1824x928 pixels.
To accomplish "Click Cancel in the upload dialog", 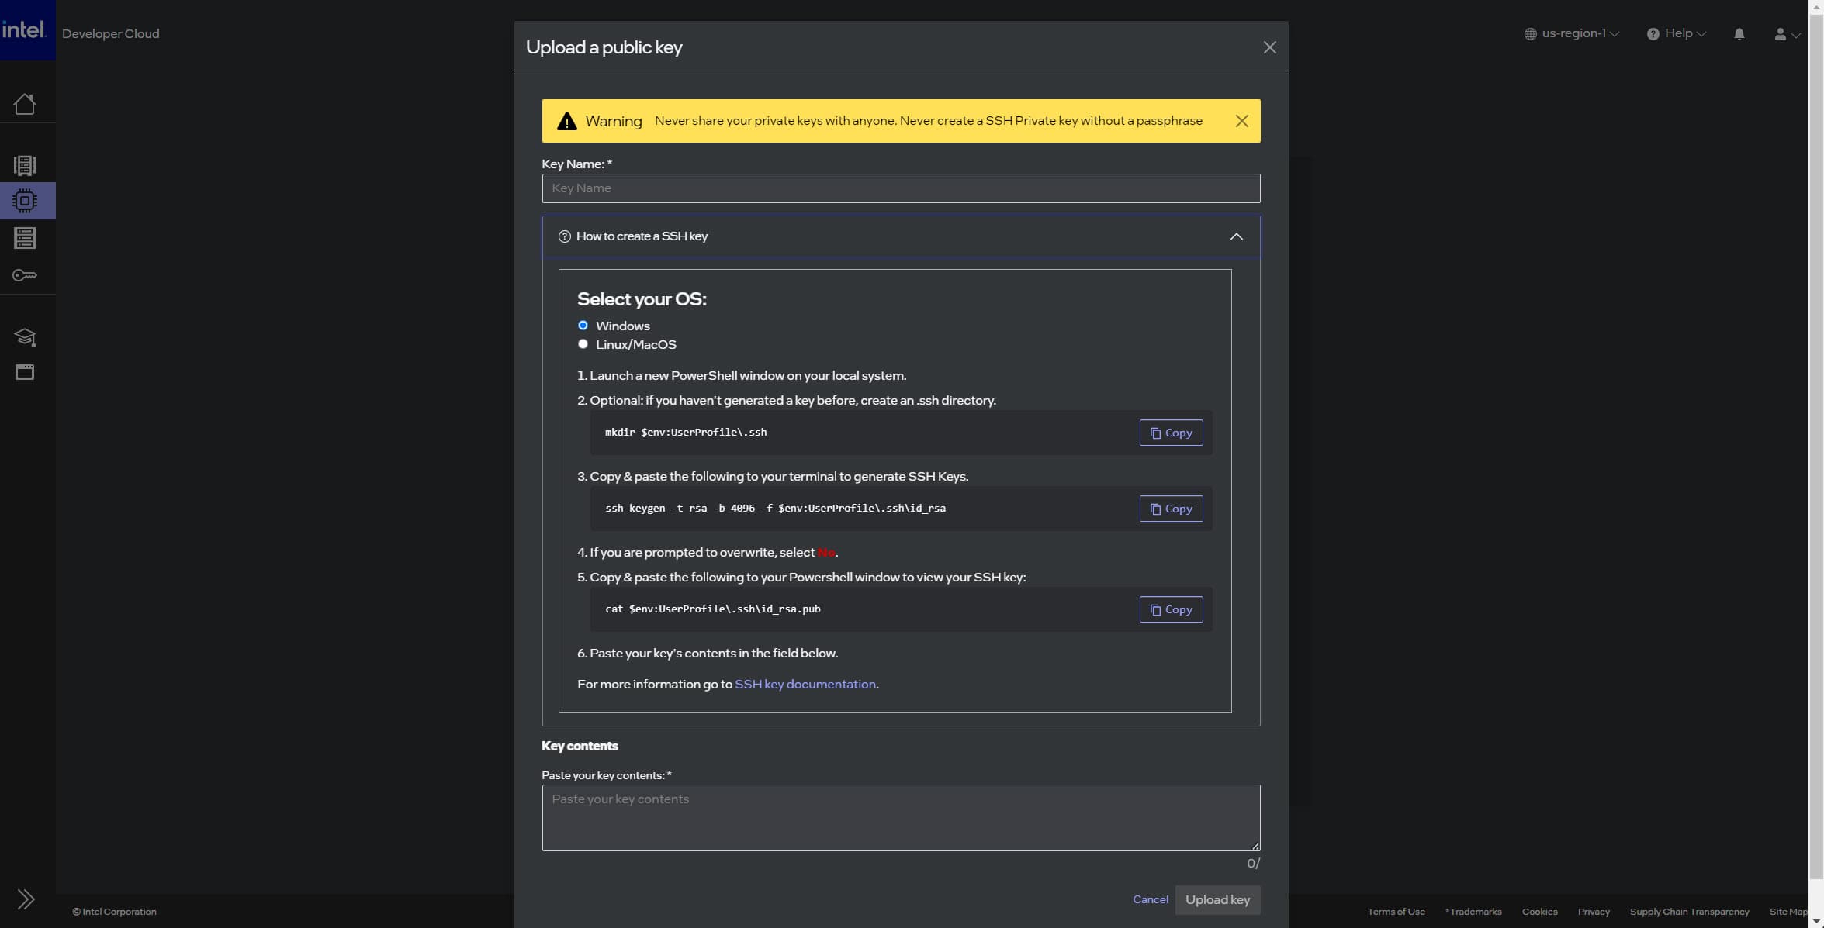I will point(1150,899).
